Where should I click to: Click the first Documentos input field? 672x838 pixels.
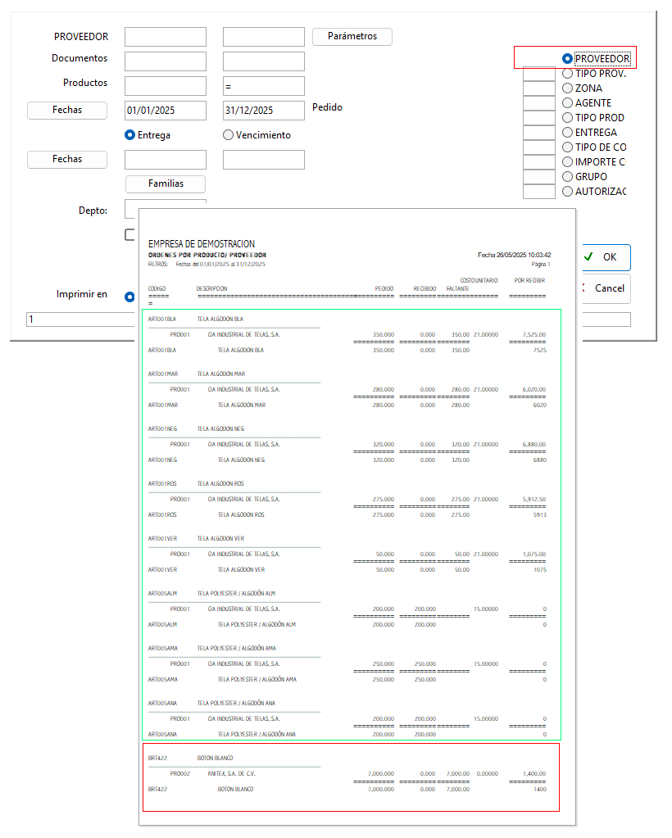pyautogui.click(x=166, y=61)
